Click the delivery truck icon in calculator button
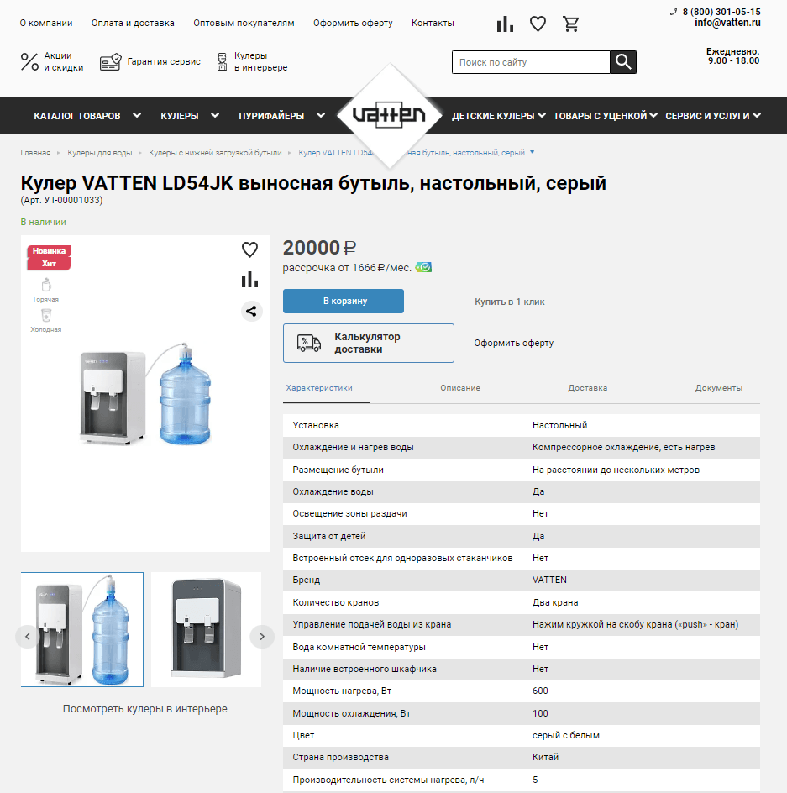 309,343
